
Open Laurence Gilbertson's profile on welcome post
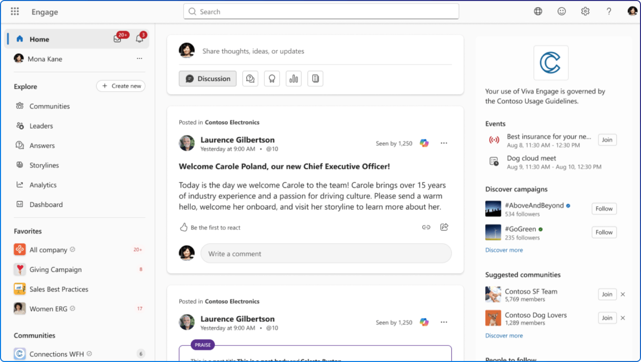click(x=237, y=140)
